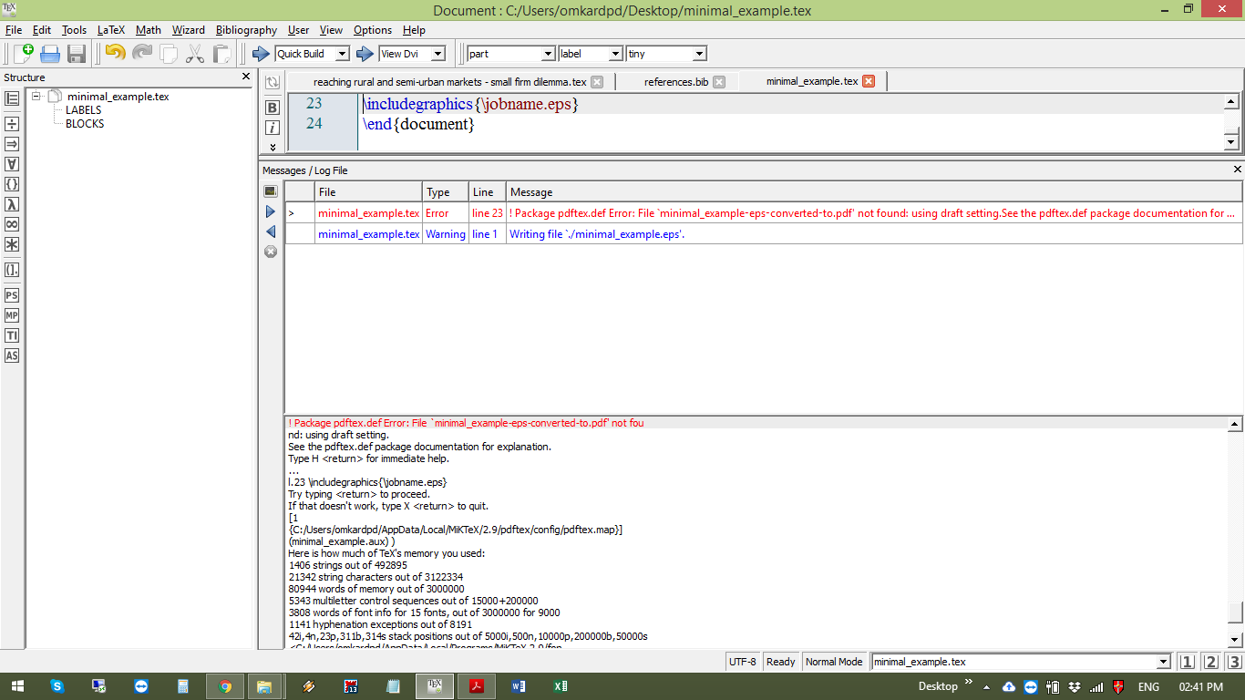Screen dimensions: 1245x700
Task: Open the Bibliography menu
Action: tap(246, 30)
